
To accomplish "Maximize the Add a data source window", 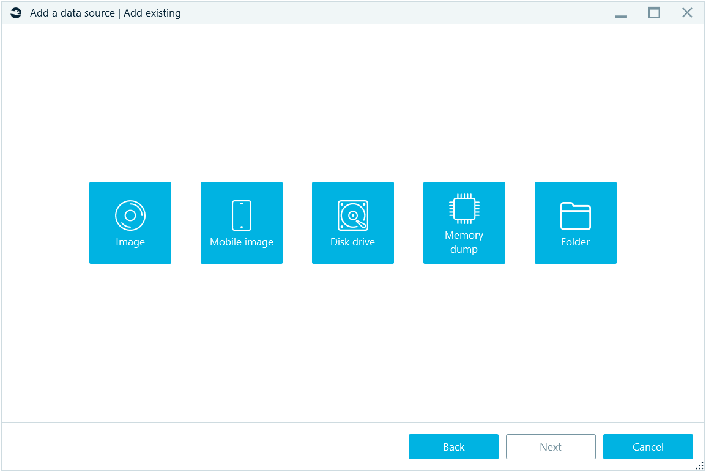I will (x=654, y=13).
